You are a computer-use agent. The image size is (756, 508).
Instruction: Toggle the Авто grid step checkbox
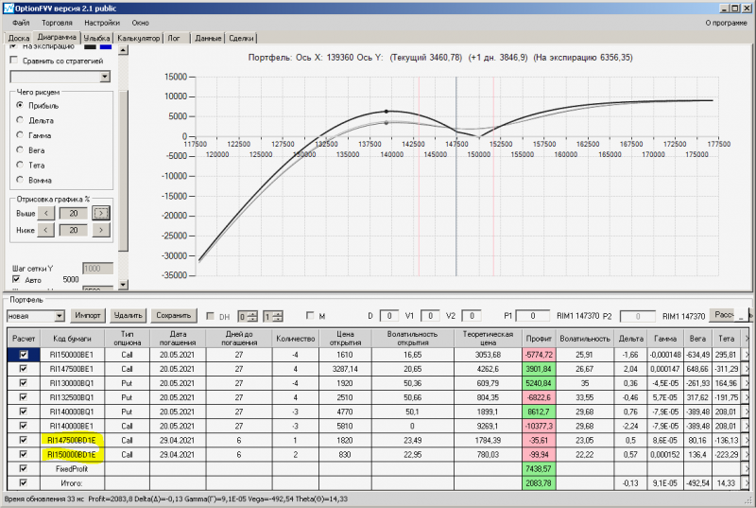tap(16, 279)
